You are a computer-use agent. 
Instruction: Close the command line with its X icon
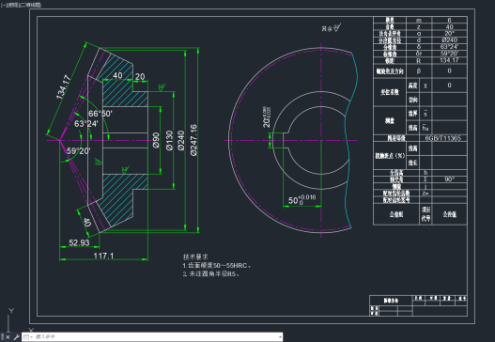point(8,337)
